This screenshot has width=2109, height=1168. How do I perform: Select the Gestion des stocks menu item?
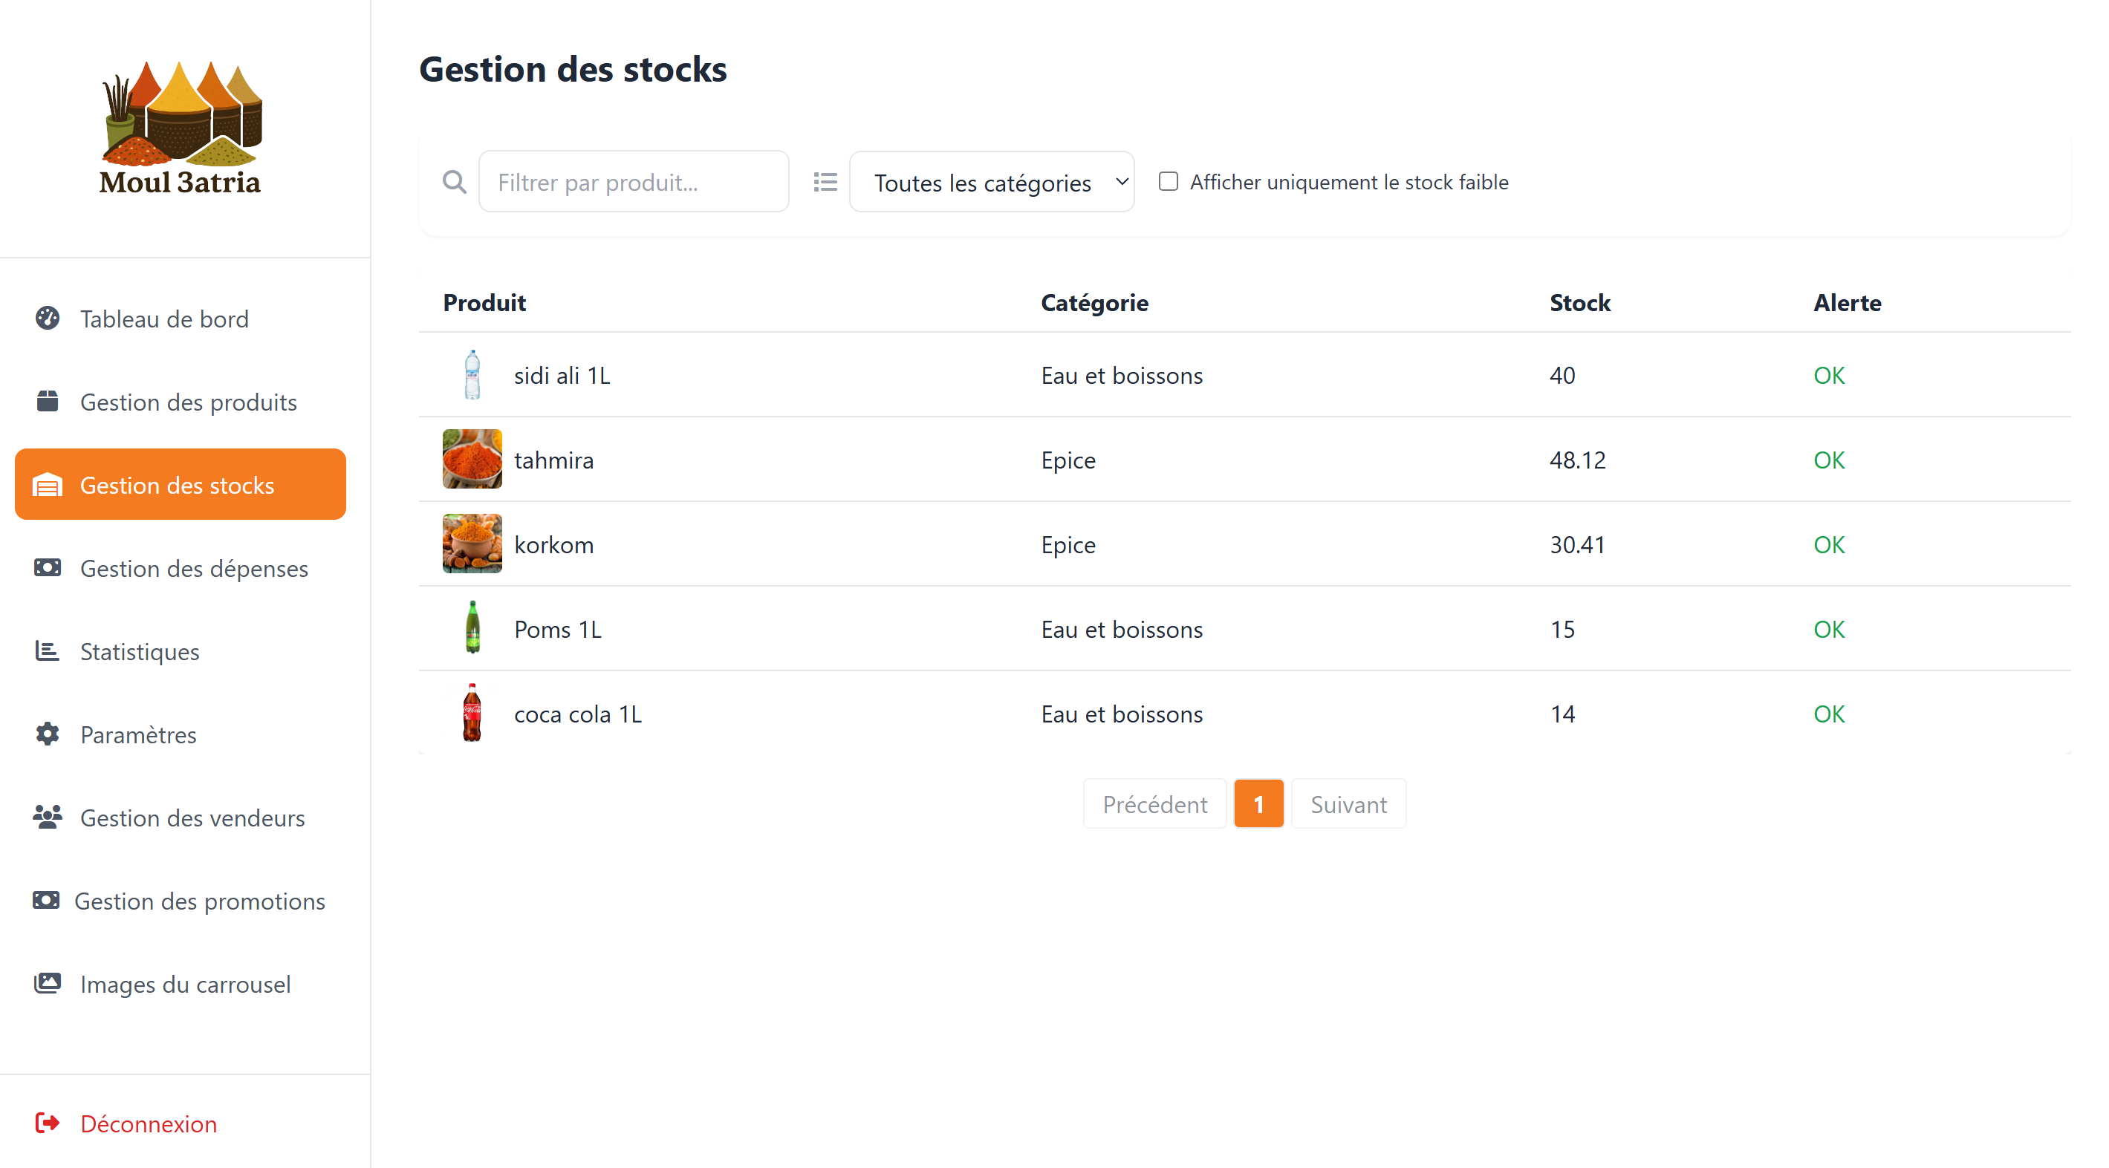[180, 485]
